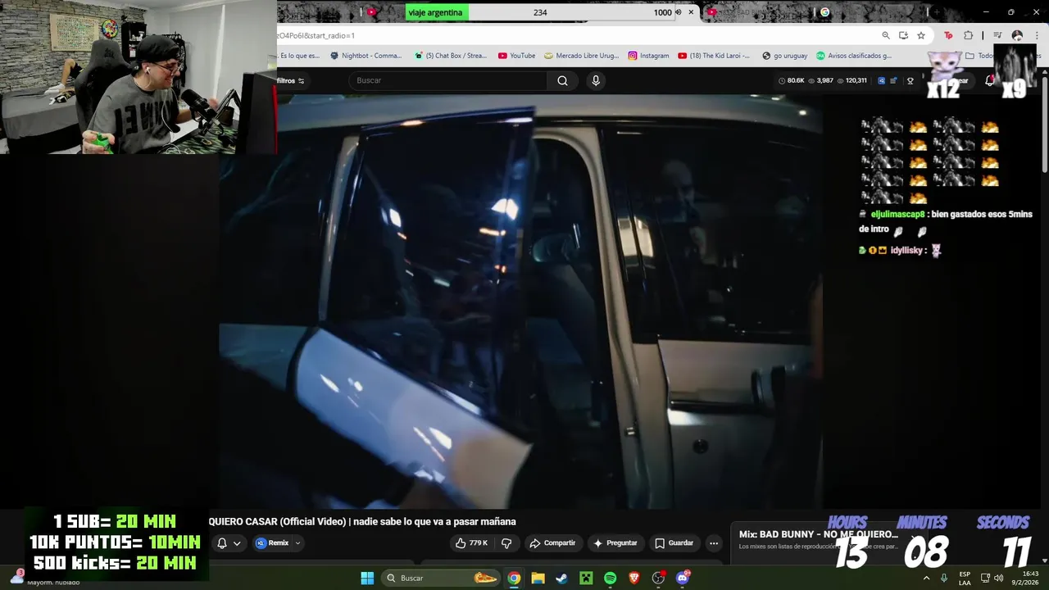This screenshot has width=1049, height=590.
Task: Switch the ESP LAA keyboard language
Action: 965,578
